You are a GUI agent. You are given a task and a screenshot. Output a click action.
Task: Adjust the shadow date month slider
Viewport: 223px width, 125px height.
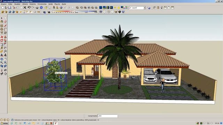(63, 12)
